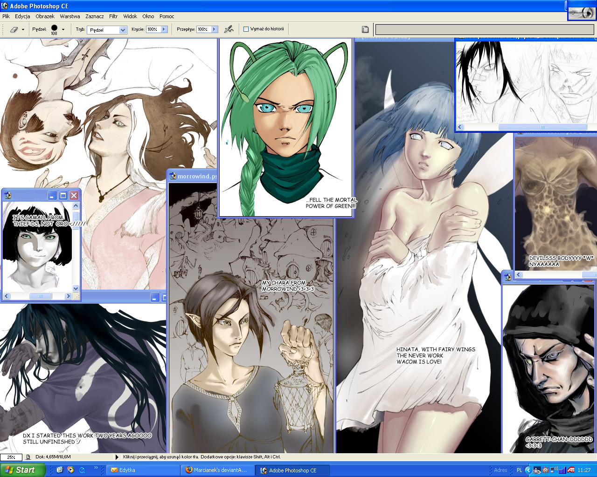Click the empty palette well field

click(485, 29)
